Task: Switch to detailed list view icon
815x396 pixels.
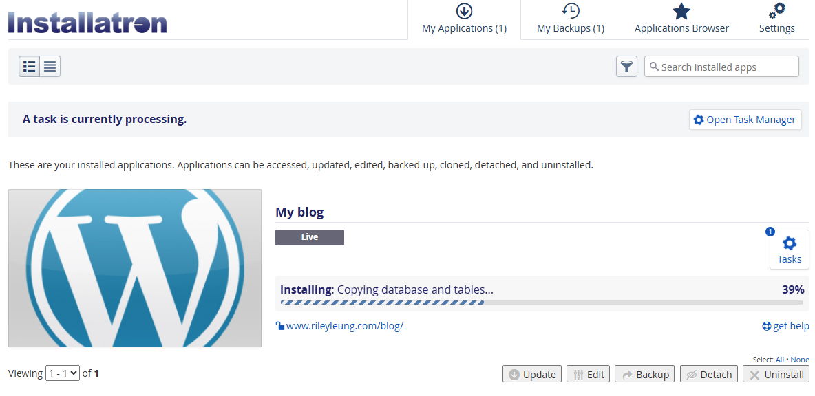Action: click(29, 67)
